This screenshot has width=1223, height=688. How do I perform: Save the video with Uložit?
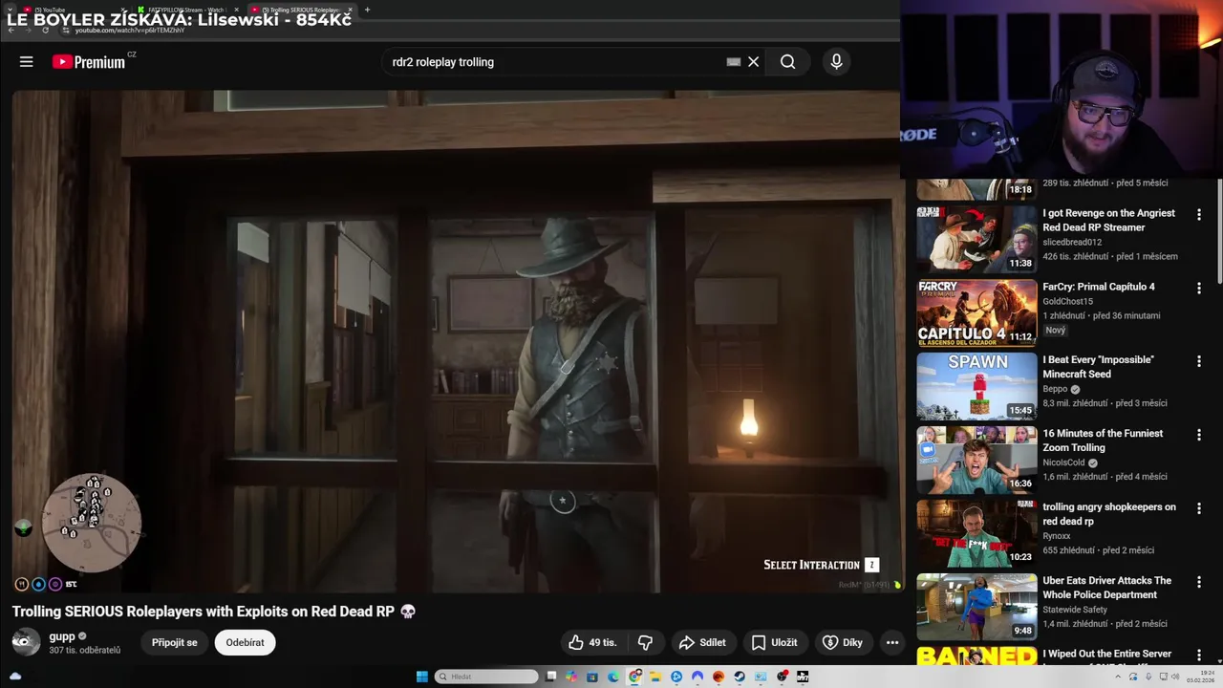click(774, 642)
